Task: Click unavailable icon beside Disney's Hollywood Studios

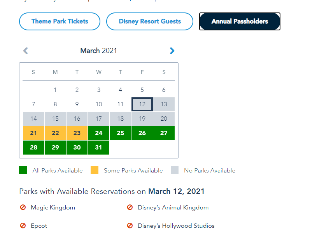Action: (x=130, y=226)
